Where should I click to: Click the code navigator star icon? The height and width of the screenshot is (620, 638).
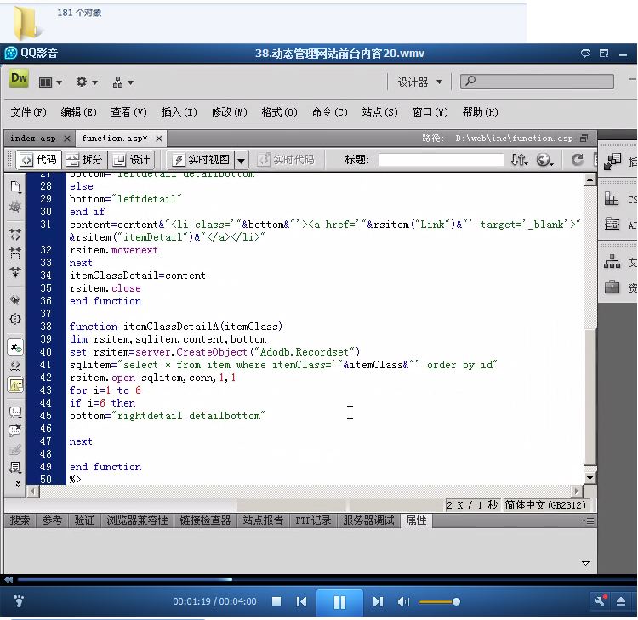coord(15,207)
